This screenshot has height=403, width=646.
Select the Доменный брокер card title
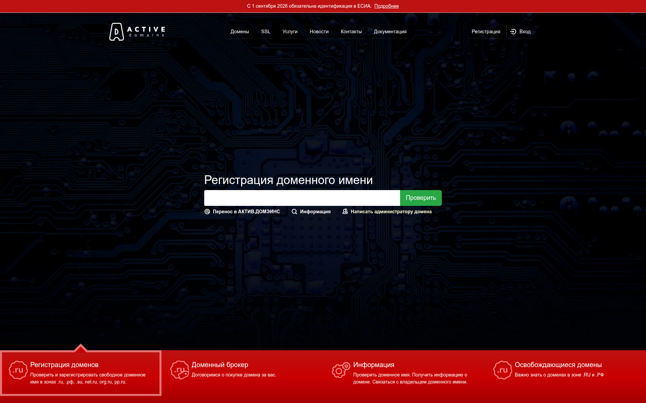pos(220,365)
